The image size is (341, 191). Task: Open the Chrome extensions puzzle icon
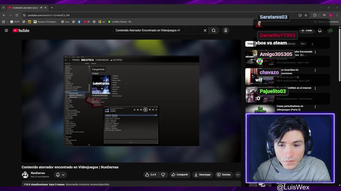tap(315, 15)
